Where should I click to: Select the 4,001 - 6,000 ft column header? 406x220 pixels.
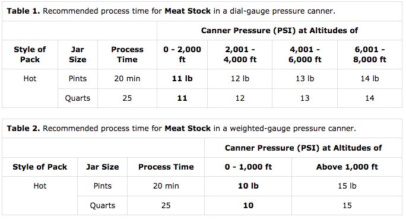tap(304, 55)
